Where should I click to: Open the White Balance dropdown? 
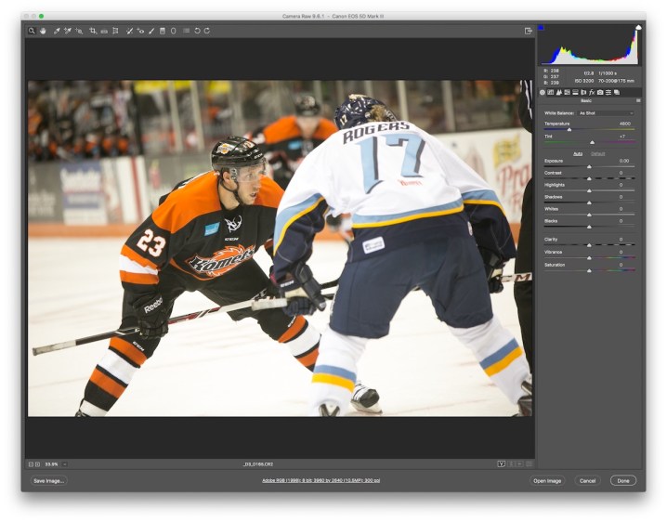tap(606, 112)
